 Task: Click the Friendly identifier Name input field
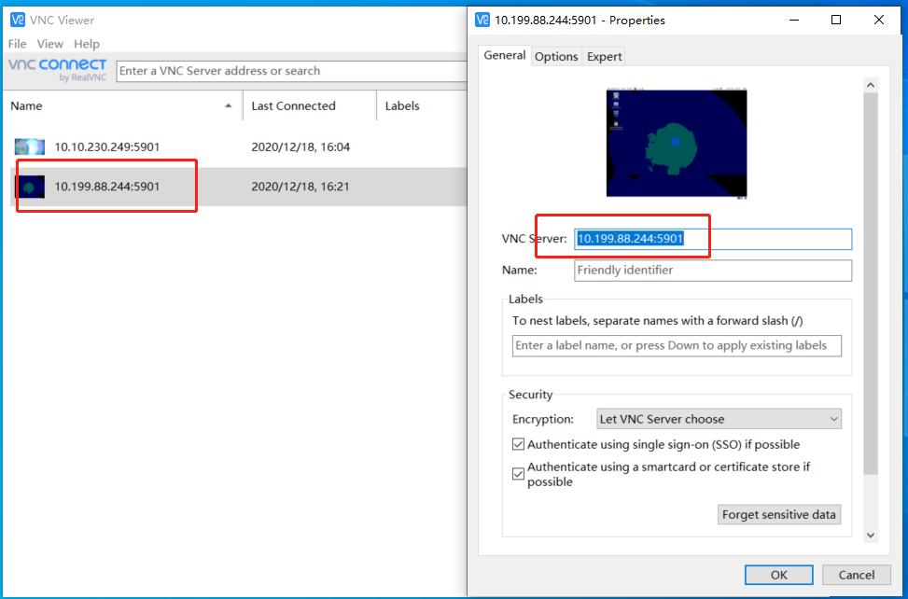pyautogui.click(x=712, y=271)
